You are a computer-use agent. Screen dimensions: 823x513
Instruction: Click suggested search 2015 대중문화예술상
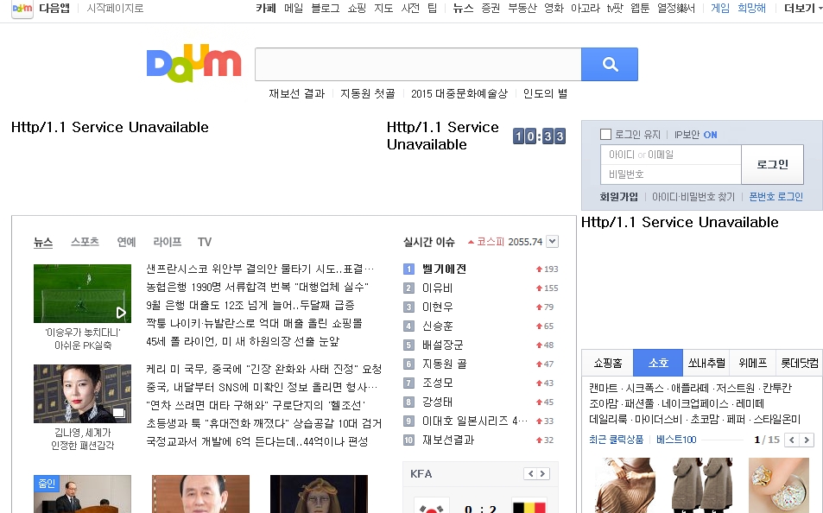459,93
